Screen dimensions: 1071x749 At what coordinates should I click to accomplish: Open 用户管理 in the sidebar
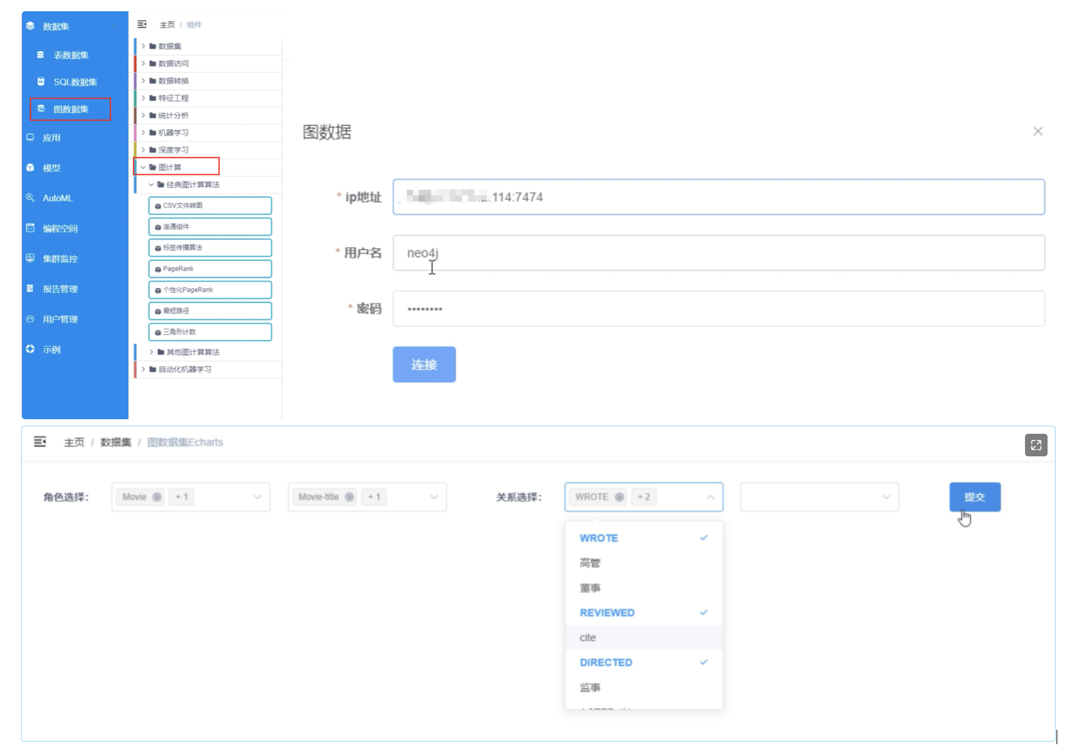point(60,319)
